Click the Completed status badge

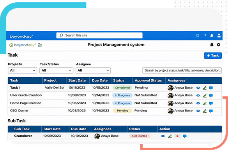tap(122, 88)
